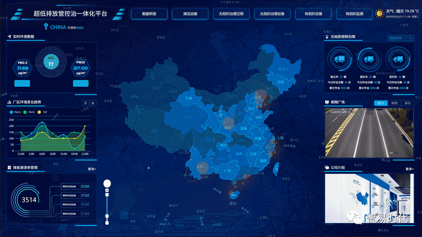
Task: Go to the 有组织设备 tab
Action: pyautogui.click(x=313, y=14)
